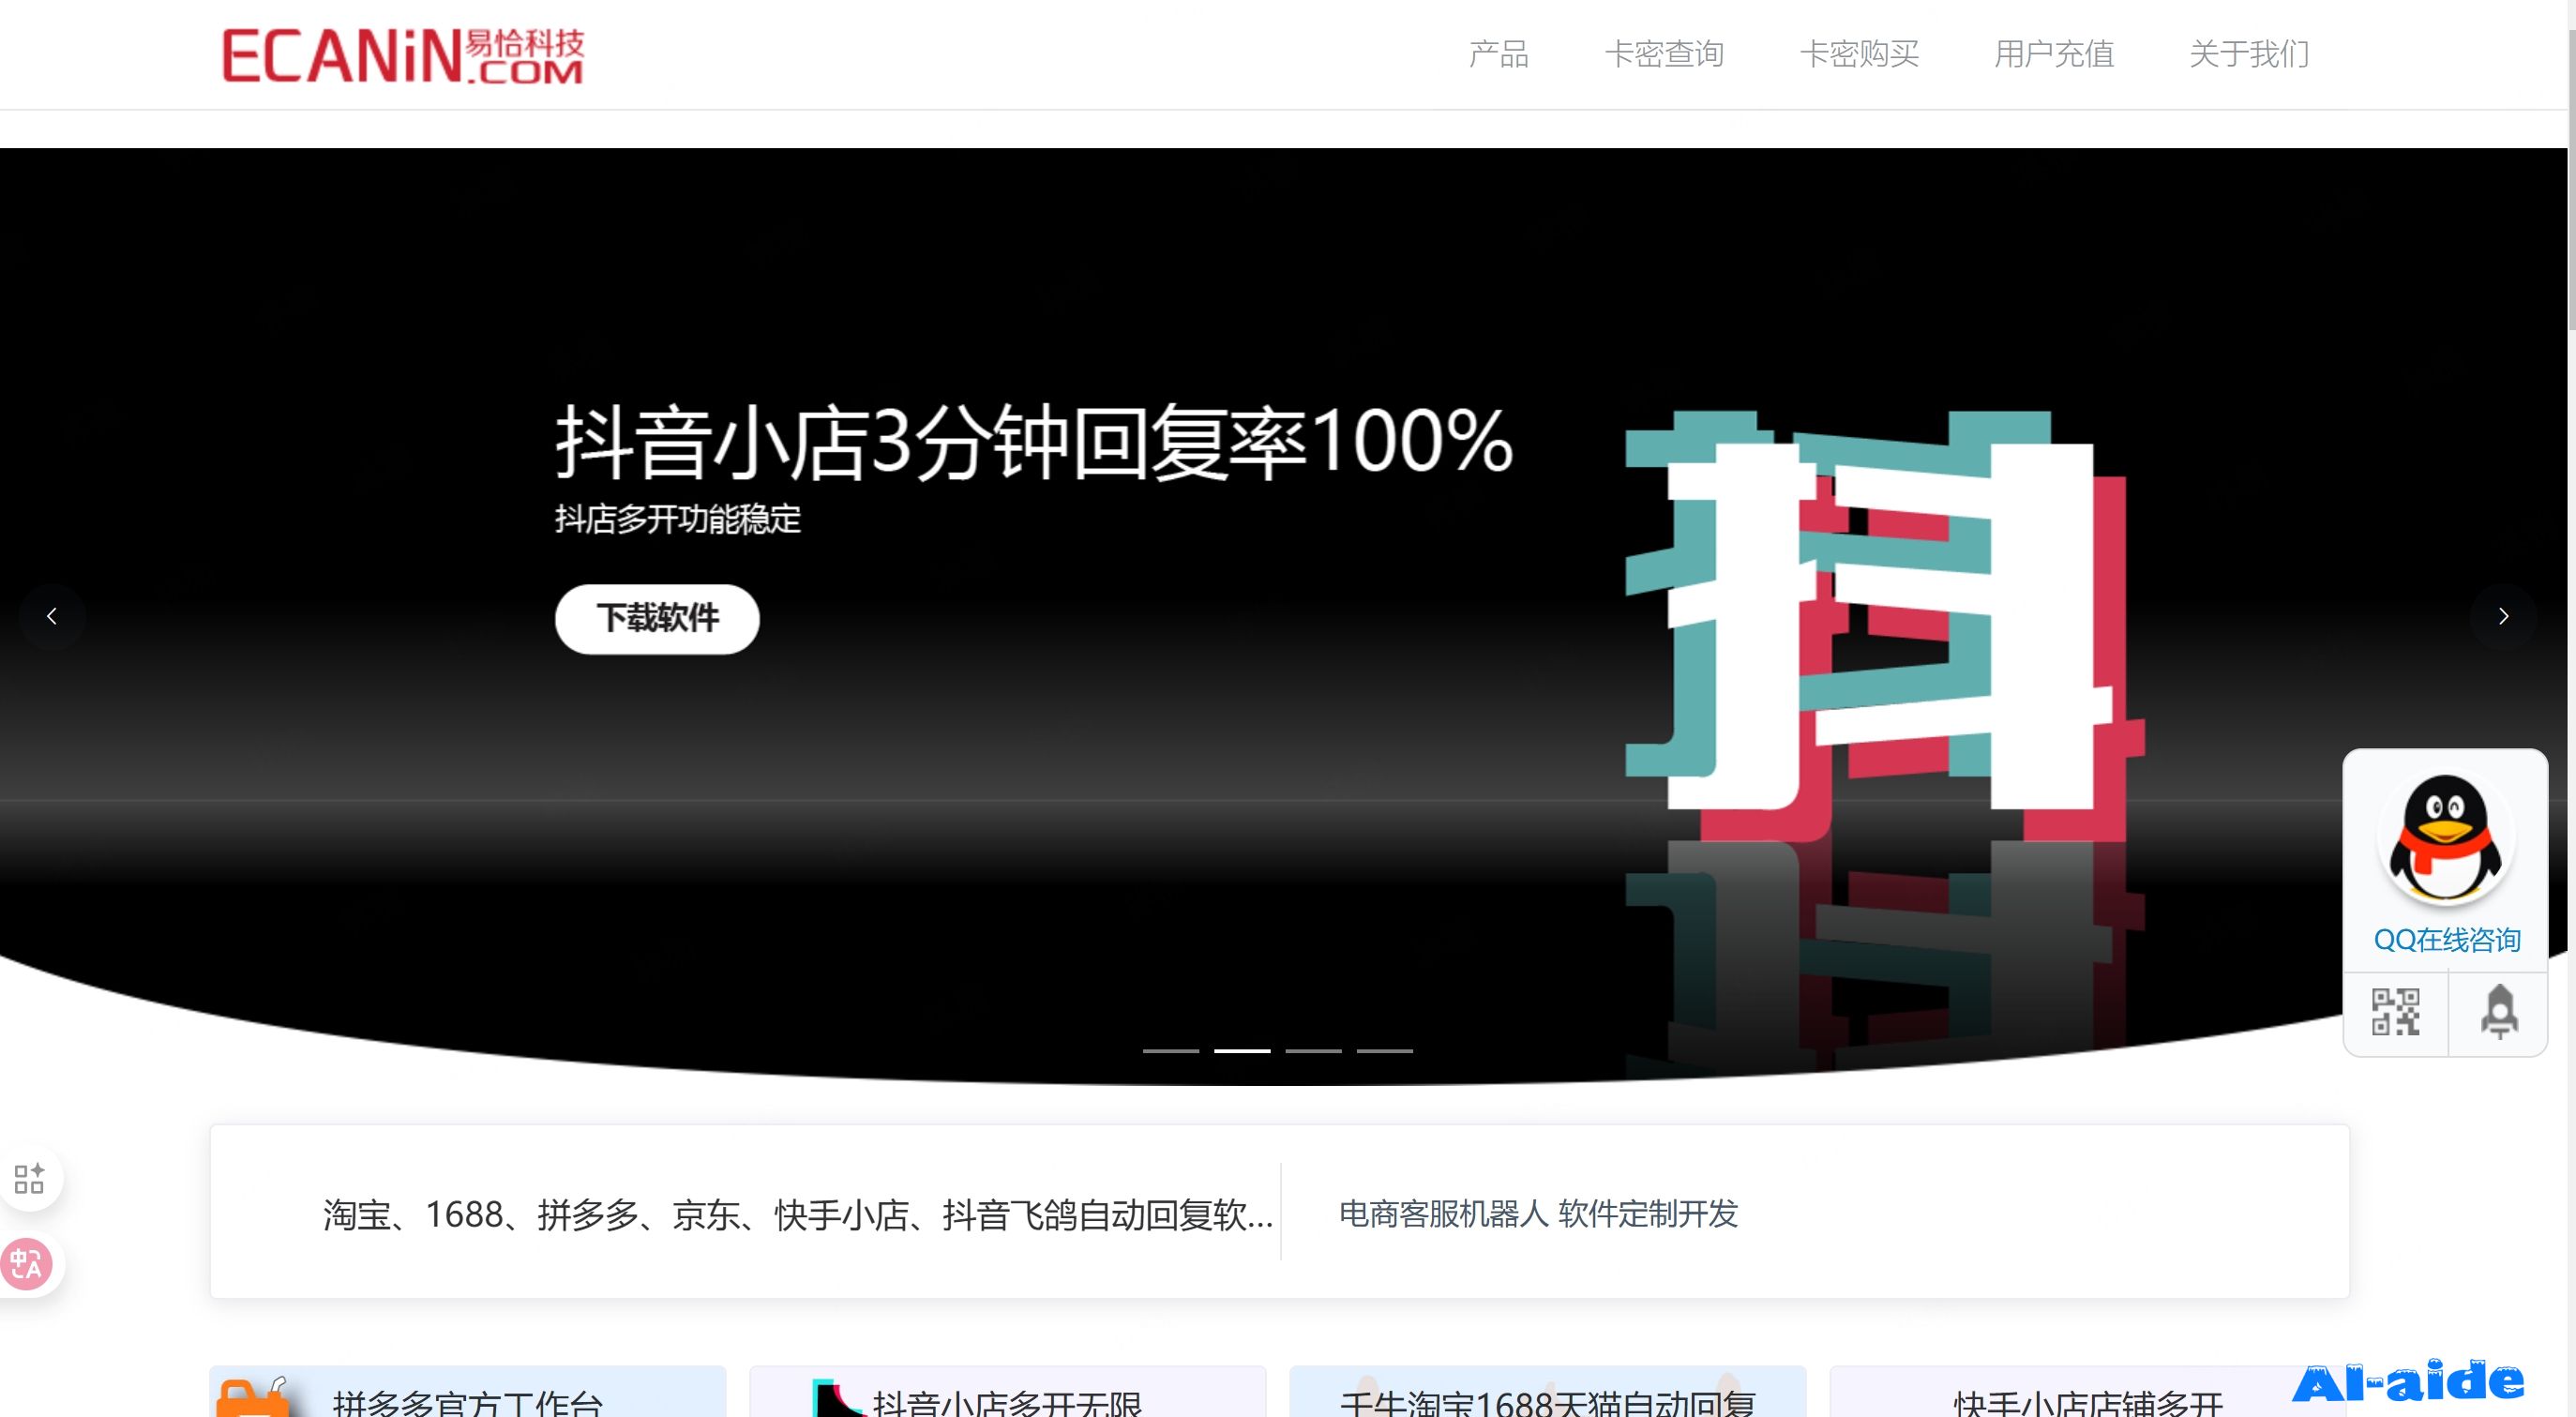This screenshot has height=1417, width=2576.
Task: Click the QQ penguin icon
Action: point(2445,838)
